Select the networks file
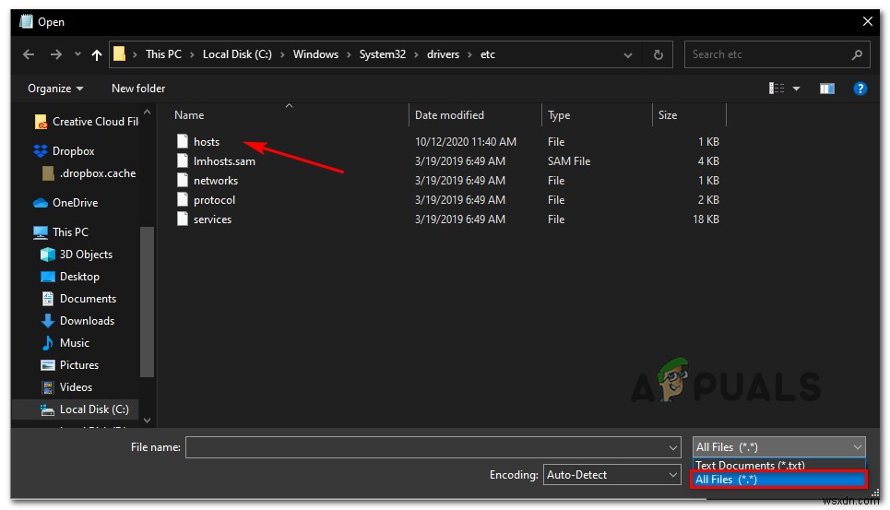 click(216, 181)
